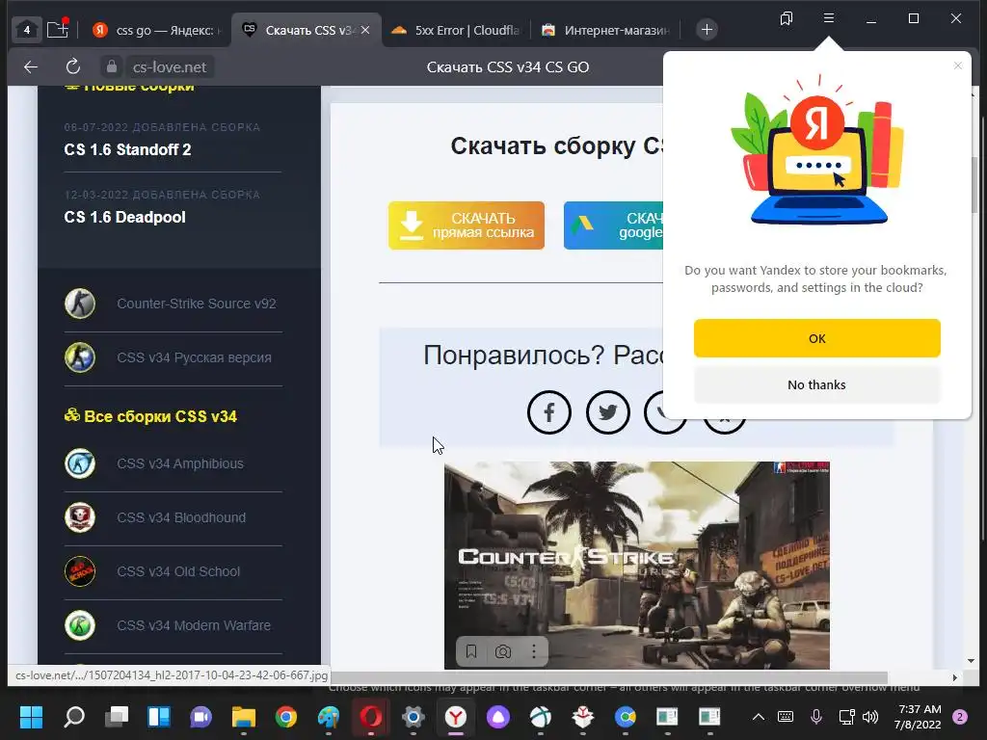Image resolution: width=987 pixels, height=740 pixels.
Task: Open CSS v34 Русская версия link
Action: tap(194, 357)
